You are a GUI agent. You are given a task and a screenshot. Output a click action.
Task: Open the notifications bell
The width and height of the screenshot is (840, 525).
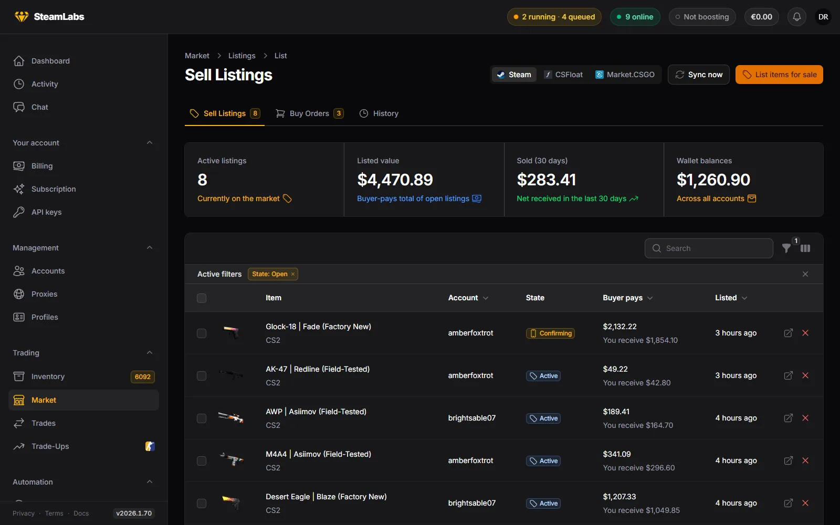796,17
